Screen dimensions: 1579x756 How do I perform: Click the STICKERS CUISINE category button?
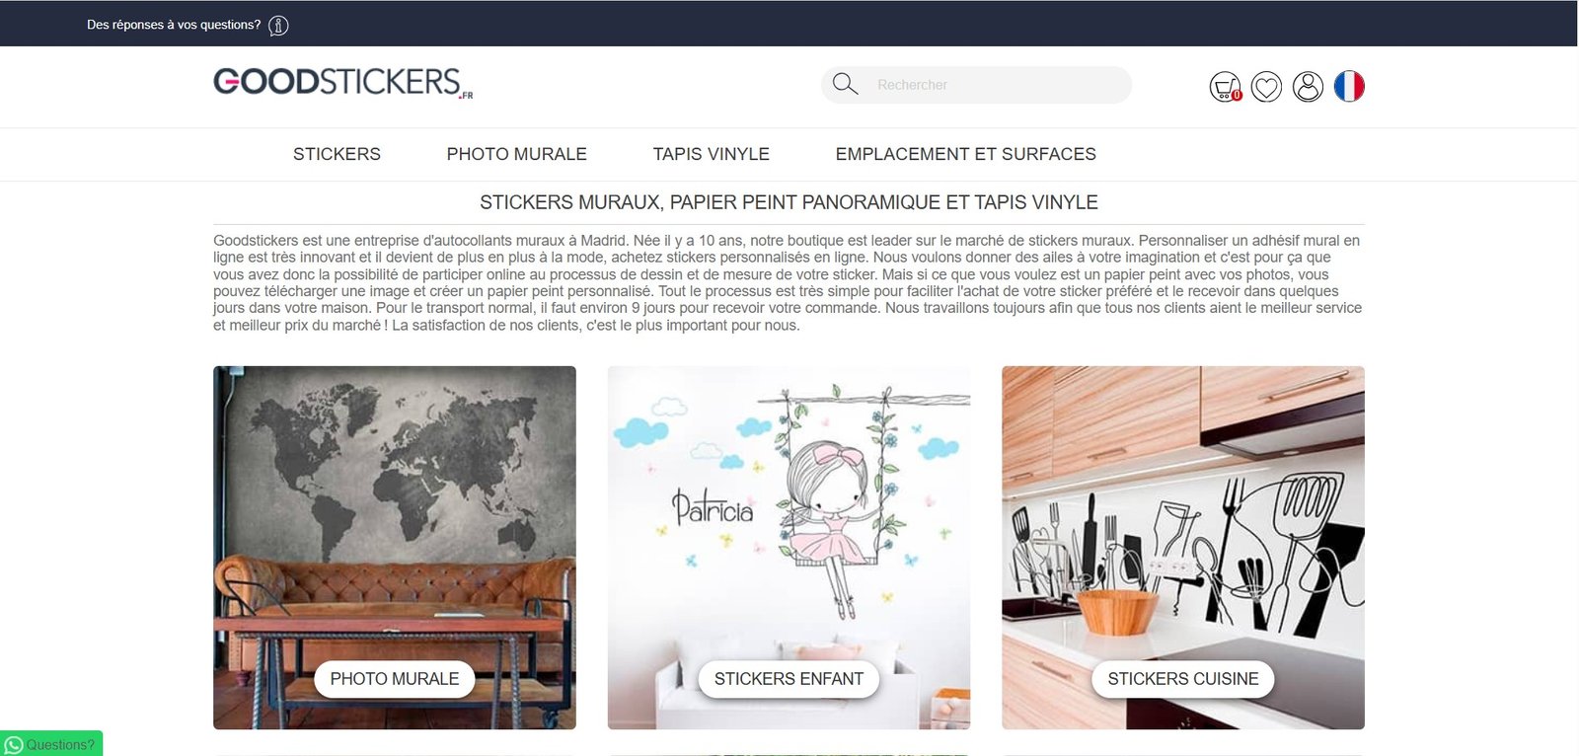click(1182, 679)
